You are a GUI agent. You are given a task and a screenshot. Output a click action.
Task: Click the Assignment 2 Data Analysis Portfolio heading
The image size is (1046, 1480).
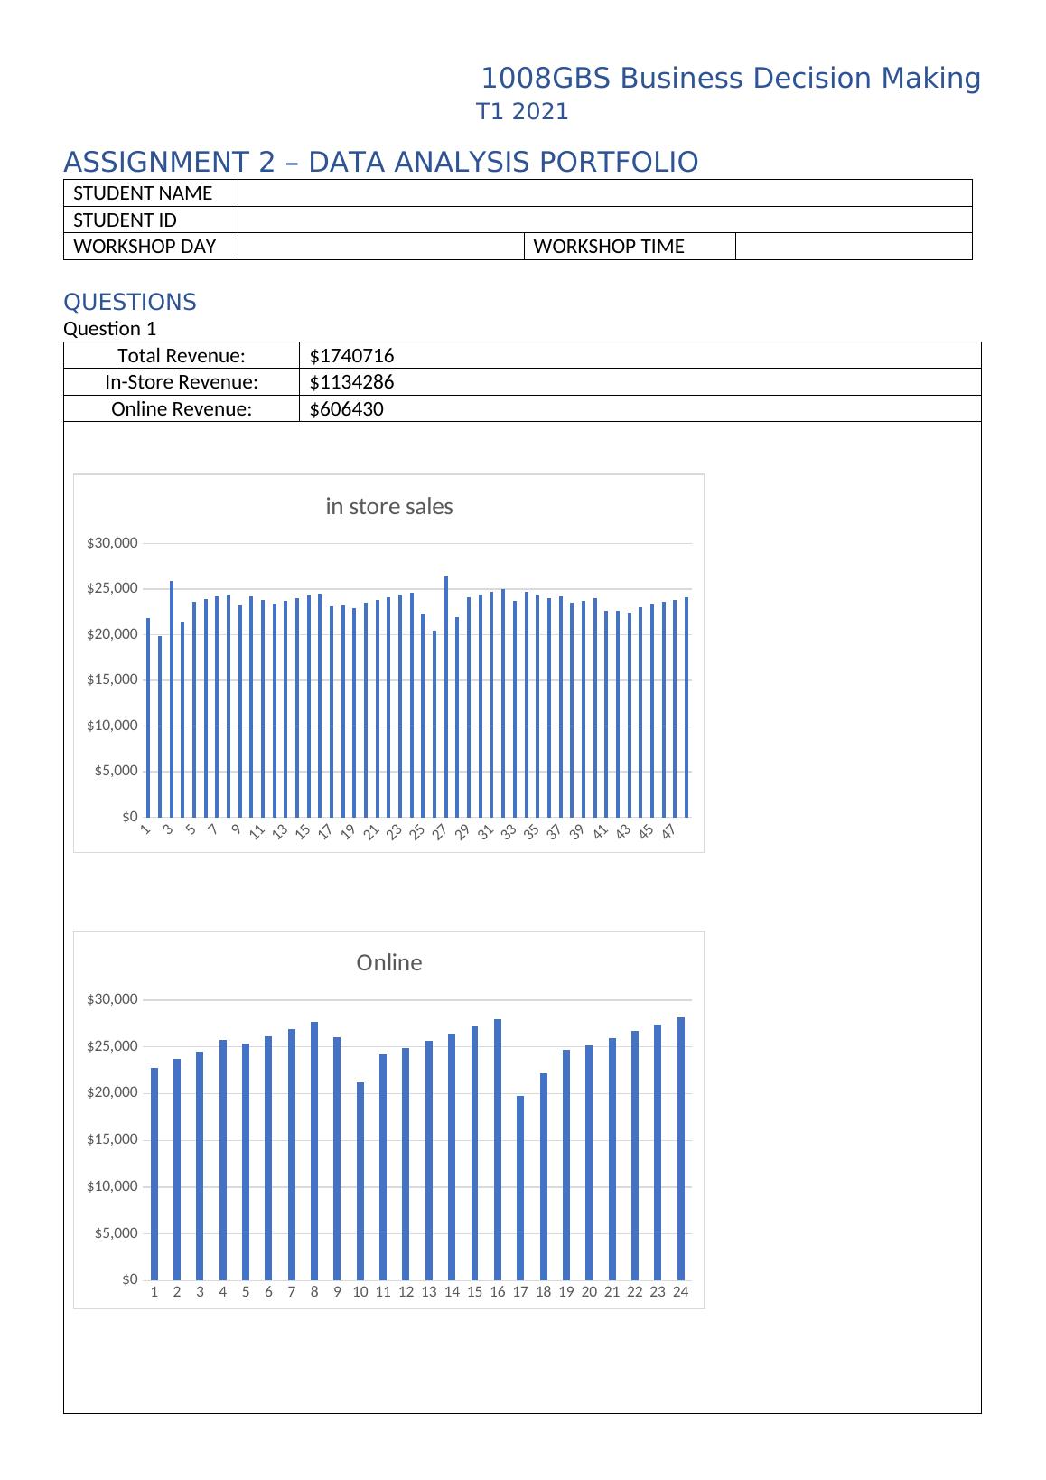coord(380,163)
